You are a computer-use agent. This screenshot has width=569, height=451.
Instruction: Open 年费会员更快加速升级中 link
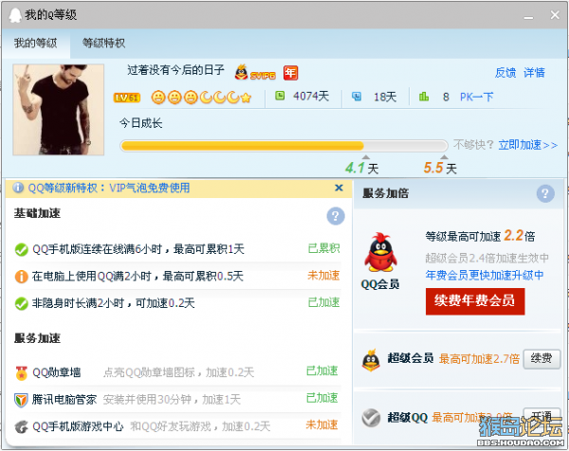click(485, 275)
